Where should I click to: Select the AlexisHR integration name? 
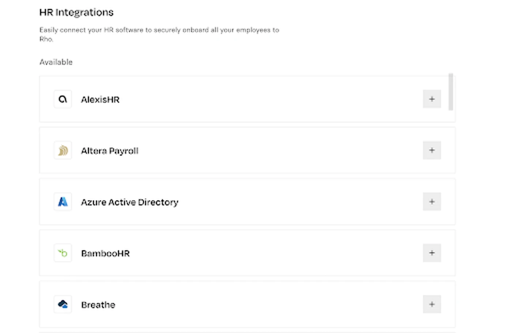coord(100,100)
